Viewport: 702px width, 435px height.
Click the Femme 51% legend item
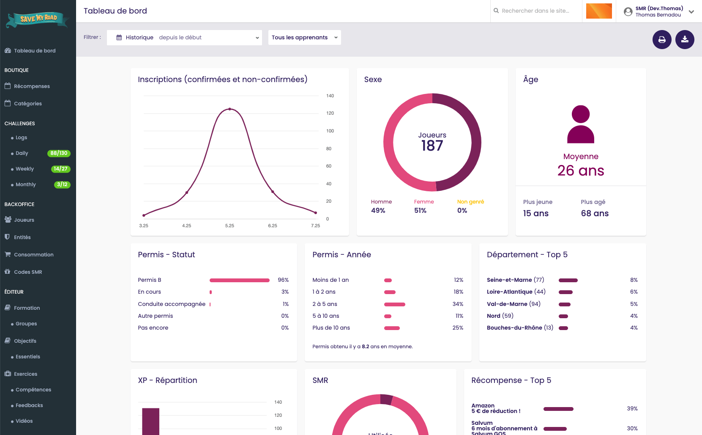pyautogui.click(x=424, y=206)
